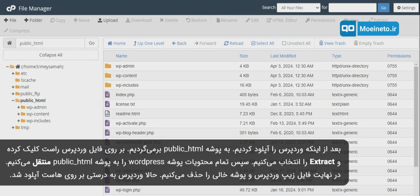Sort by Type column header

[336, 56]
